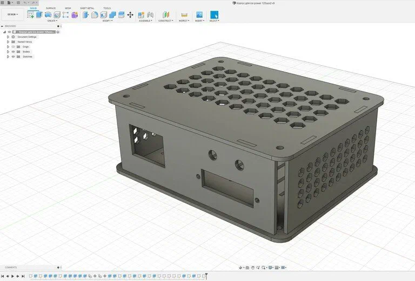
Task: Step timeline forward one feature
Action: point(18,276)
